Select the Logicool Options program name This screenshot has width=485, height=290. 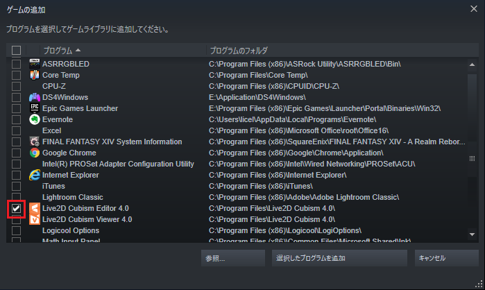coord(71,230)
